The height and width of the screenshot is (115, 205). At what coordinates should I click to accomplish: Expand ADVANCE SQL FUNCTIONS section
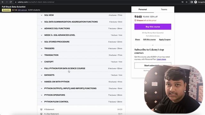point(81,28)
